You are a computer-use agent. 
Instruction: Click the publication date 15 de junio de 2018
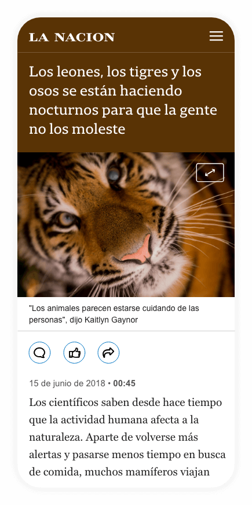67,383
